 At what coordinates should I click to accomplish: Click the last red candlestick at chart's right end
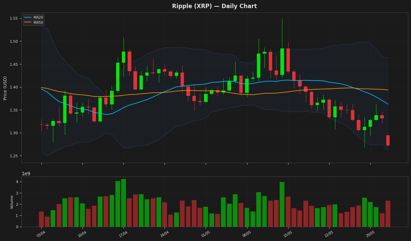click(388, 140)
